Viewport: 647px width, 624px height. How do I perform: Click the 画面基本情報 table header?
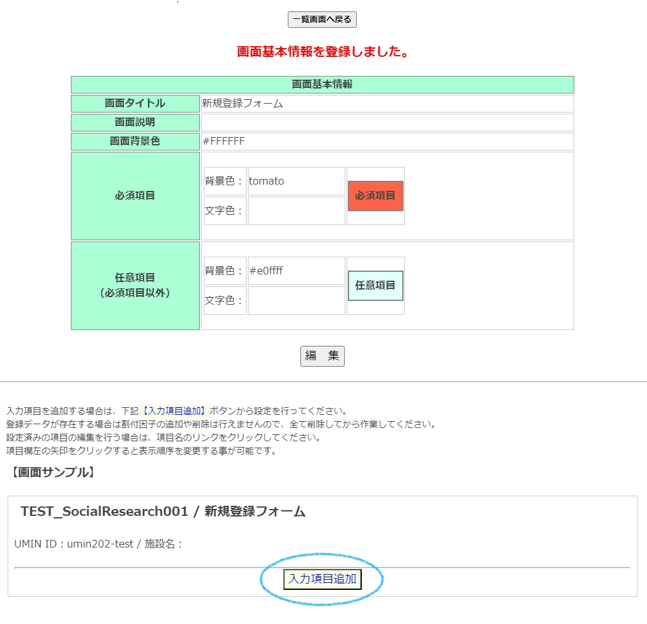tap(322, 85)
